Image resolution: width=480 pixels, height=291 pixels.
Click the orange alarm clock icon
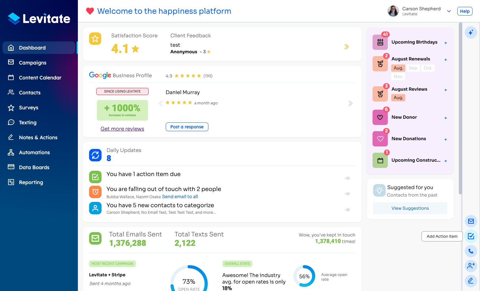[x=95, y=192]
